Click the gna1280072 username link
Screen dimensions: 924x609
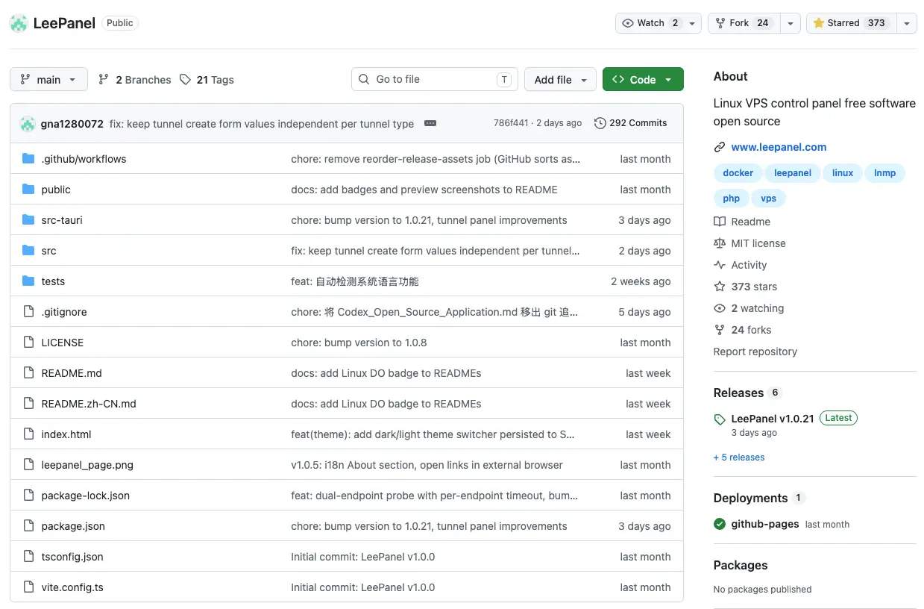[72, 123]
